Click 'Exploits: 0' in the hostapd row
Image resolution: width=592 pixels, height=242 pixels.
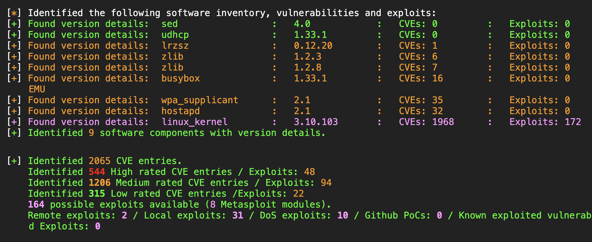pyautogui.click(x=540, y=111)
